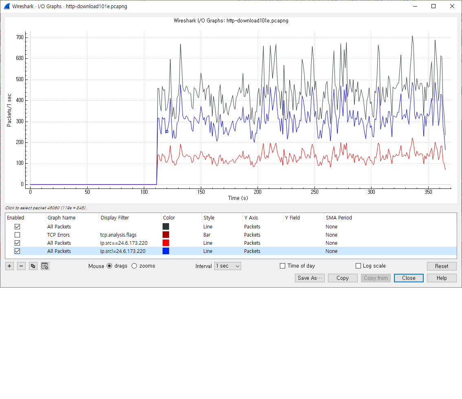Click the SMA Period column header
This screenshot has width=462, height=399.
pos(339,218)
